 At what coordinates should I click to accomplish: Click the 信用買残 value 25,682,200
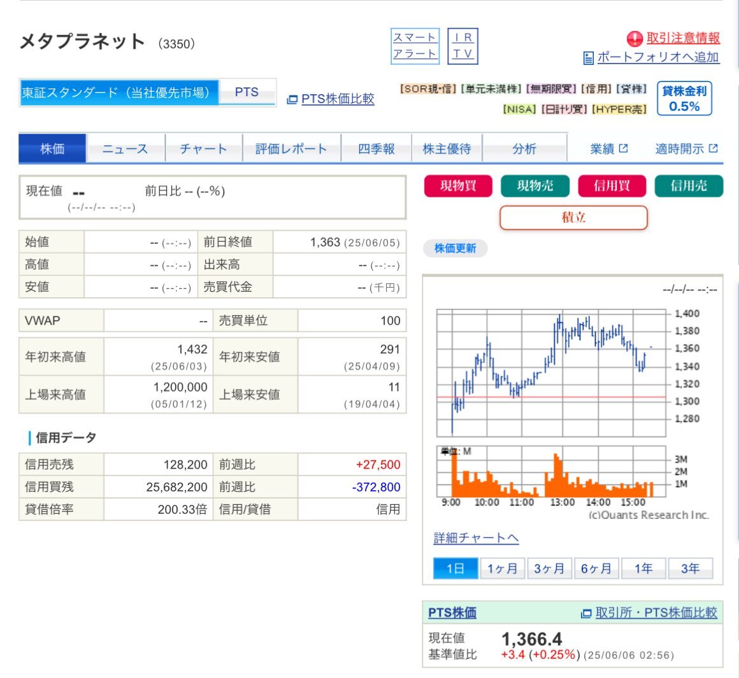(176, 487)
